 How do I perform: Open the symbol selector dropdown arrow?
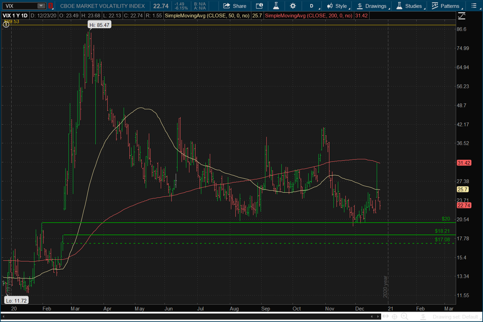click(x=42, y=6)
